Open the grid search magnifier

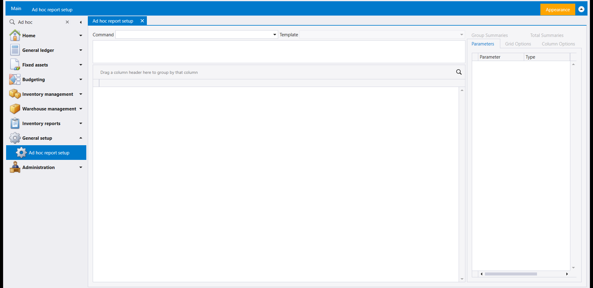459,72
